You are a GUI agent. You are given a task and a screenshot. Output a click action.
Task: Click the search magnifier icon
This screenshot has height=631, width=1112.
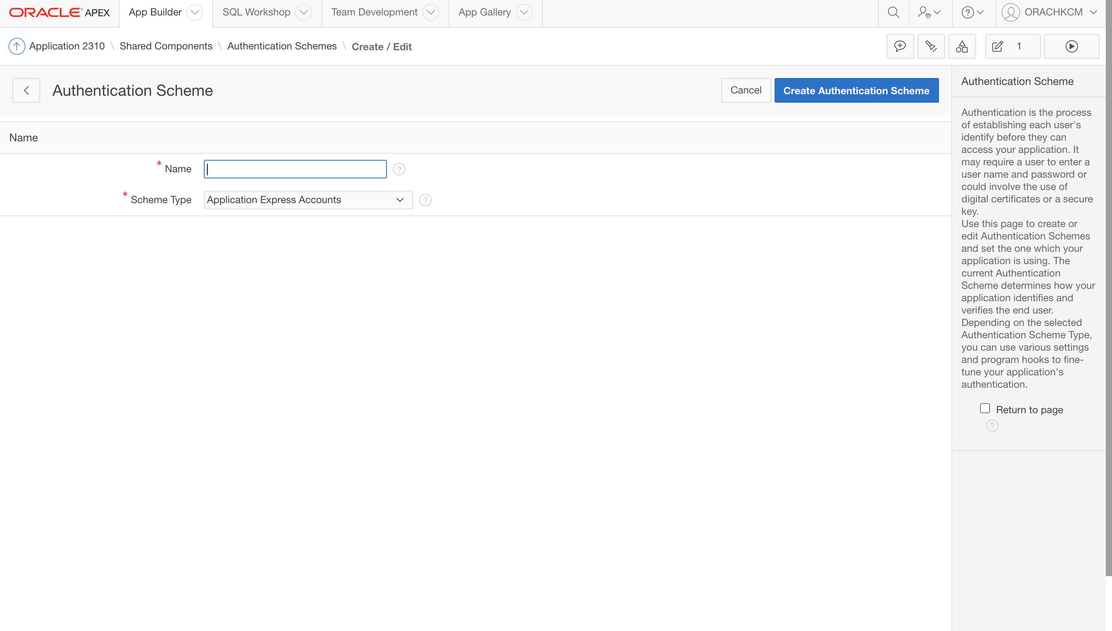click(x=893, y=12)
